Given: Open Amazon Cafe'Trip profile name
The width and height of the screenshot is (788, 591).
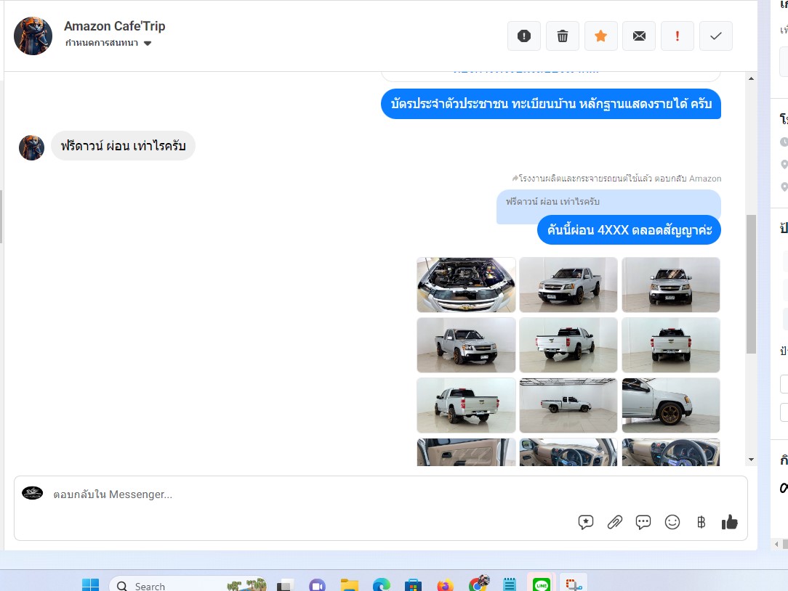Looking at the screenshot, I should point(115,26).
